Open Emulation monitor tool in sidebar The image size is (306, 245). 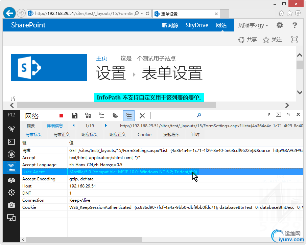(x=11, y=218)
